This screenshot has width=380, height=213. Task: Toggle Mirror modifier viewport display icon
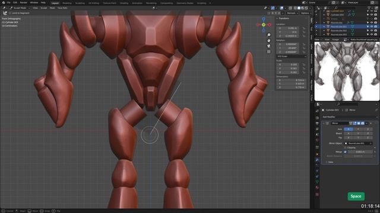click(359, 124)
